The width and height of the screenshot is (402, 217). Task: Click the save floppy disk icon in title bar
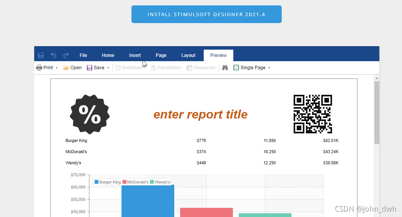coord(40,55)
